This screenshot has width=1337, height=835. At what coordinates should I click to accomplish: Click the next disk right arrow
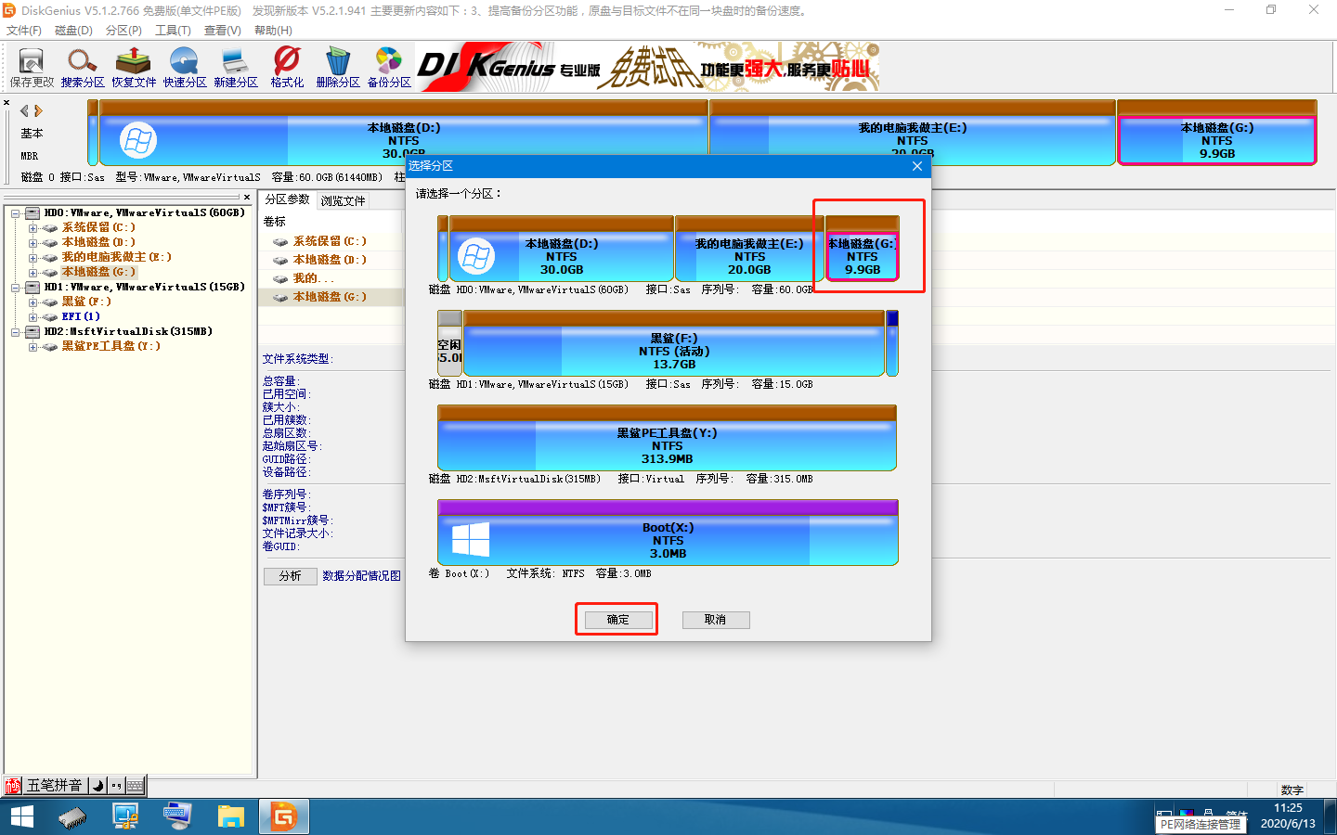pyautogui.click(x=39, y=110)
